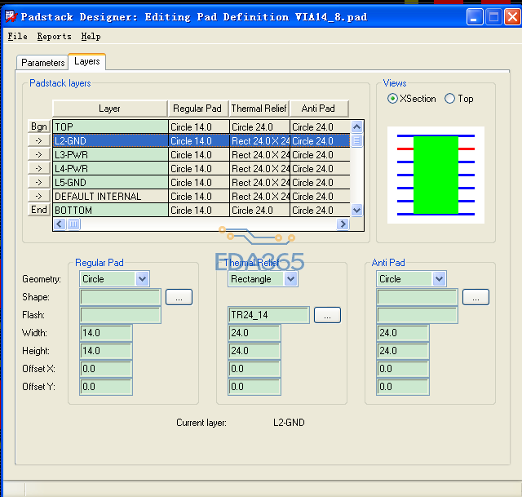Open the Reports menu
The image size is (522, 497).
point(54,37)
